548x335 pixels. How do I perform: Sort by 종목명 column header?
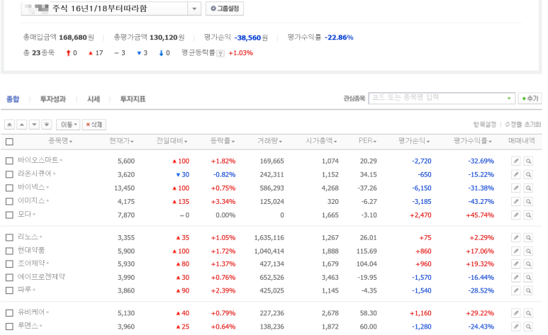point(60,141)
